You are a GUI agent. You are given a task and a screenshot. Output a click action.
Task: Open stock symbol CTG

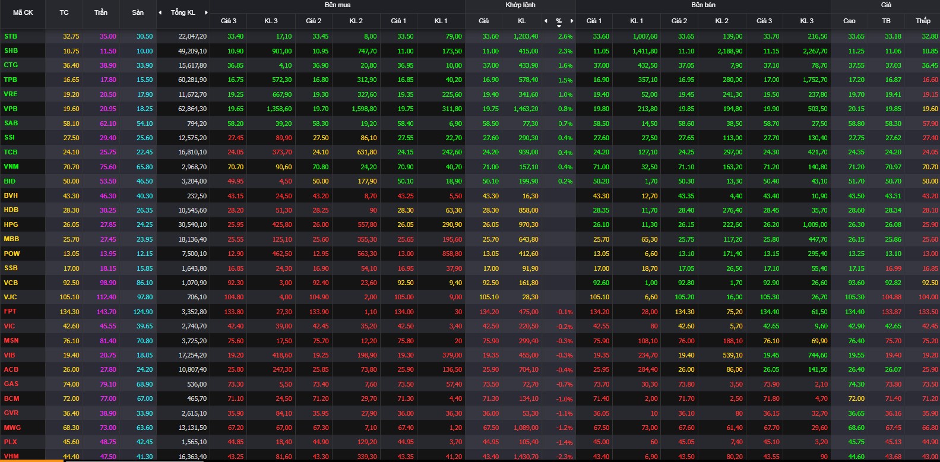(x=11, y=65)
